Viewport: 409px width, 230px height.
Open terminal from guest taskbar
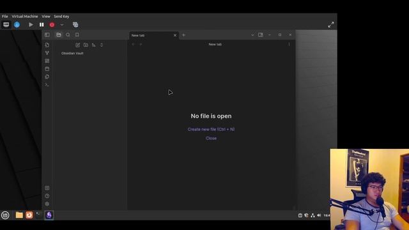[x=39, y=215]
